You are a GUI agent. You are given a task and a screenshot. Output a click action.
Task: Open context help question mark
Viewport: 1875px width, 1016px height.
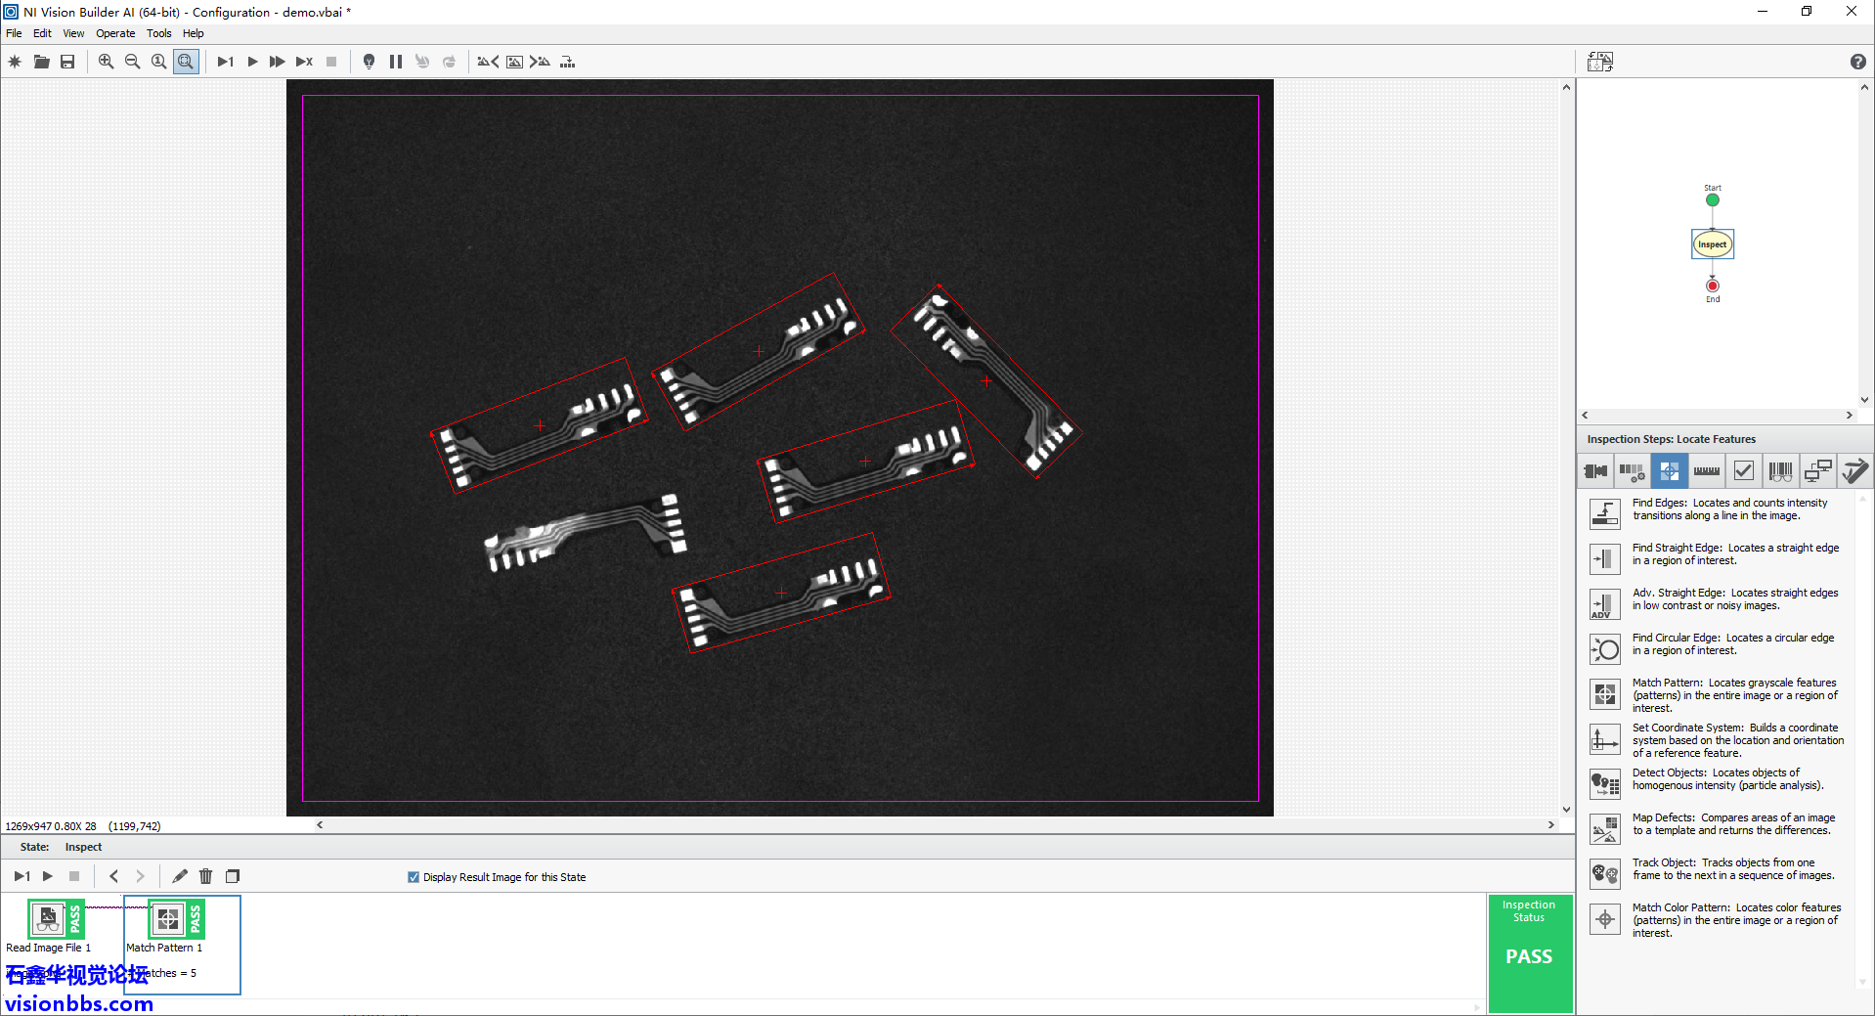(1858, 62)
